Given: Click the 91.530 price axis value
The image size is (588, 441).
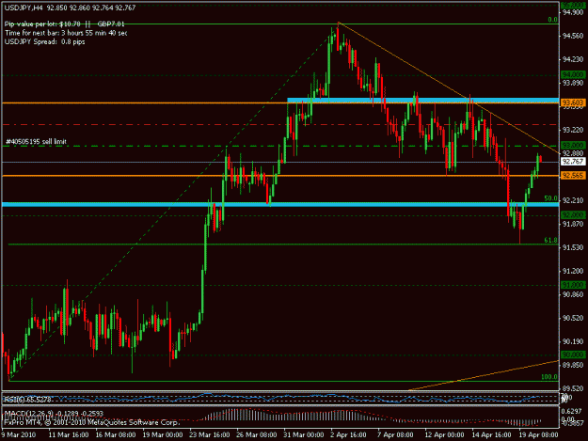Looking at the screenshot, I should [573, 247].
